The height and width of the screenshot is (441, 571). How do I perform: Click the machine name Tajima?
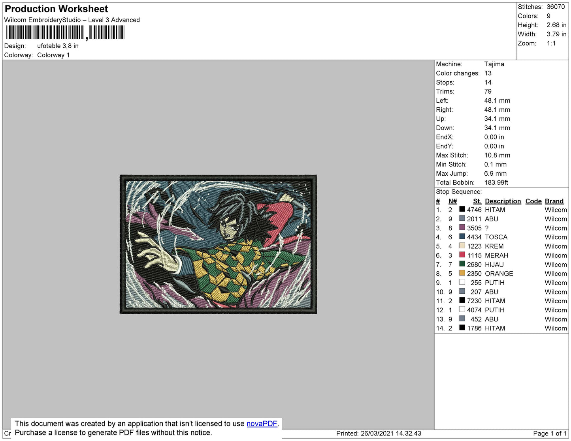click(x=494, y=64)
